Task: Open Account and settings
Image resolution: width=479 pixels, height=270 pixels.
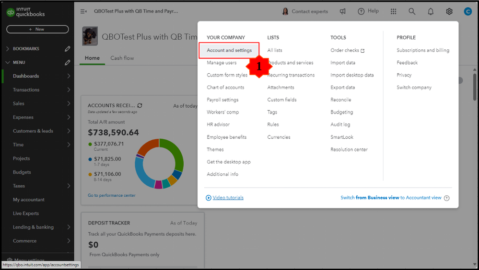Action: coord(229,50)
